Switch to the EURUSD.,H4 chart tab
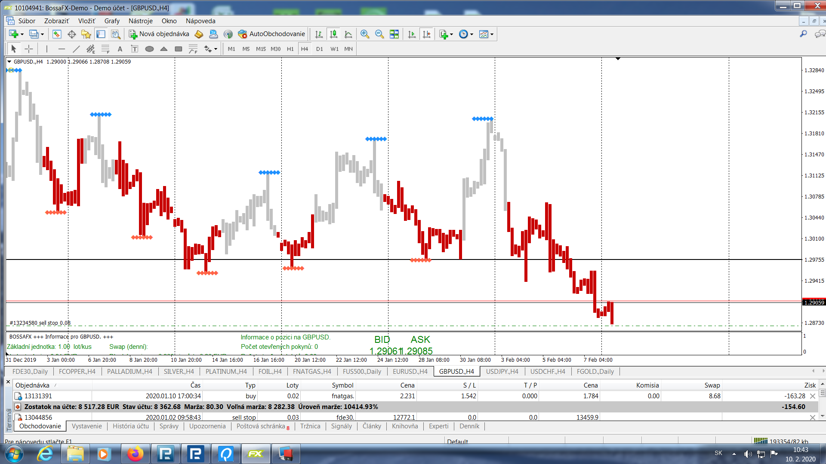The image size is (826, 464). pos(410,372)
